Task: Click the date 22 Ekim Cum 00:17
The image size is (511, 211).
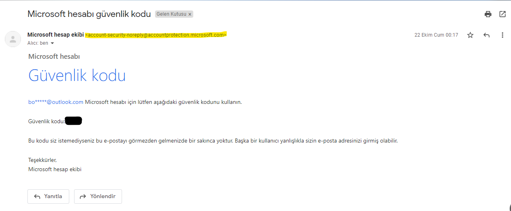Action: click(x=436, y=35)
